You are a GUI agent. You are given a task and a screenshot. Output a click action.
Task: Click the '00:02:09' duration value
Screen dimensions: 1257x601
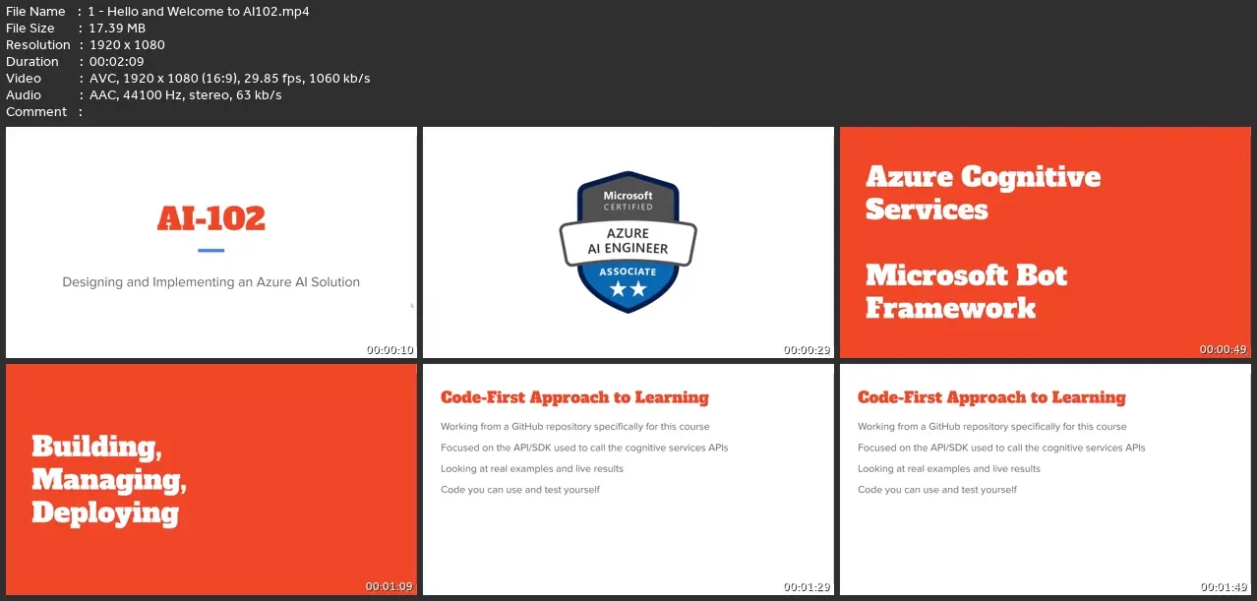(x=116, y=62)
